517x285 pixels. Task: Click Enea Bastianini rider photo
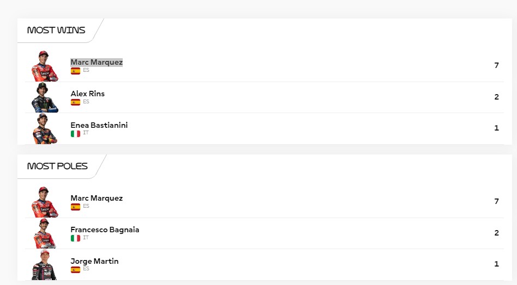coord(45,129)
